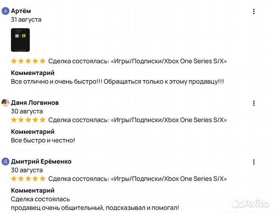
Task: Click the star rating in Дмитрий Ерёменко's review
Action: (x=28, y=179)
